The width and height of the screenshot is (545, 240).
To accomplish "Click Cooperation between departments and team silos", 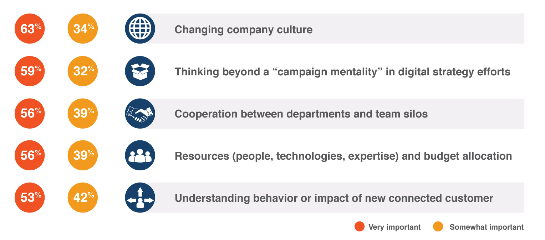I will point(301,114).
